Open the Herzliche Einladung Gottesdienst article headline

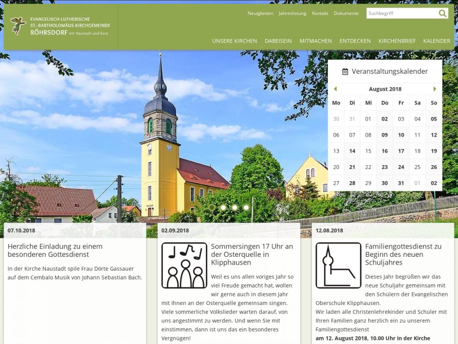pyautogui.click(x=55, y=250)
